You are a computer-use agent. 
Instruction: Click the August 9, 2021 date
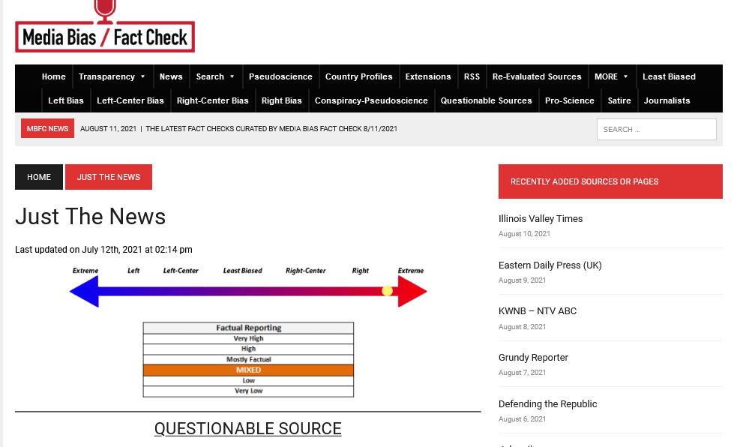click(522, 280)
